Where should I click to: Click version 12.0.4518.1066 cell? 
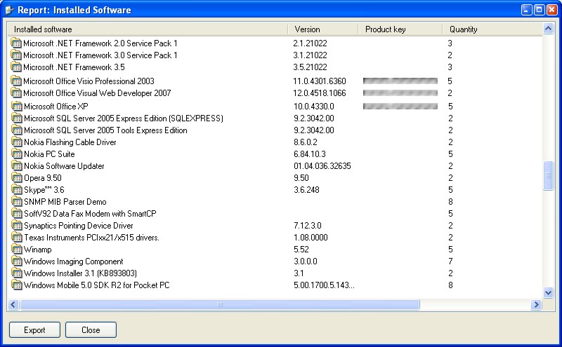(320, 93)
